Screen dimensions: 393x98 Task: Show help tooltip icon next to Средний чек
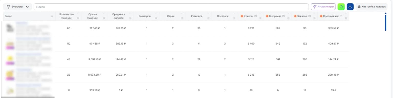[341, 16]
